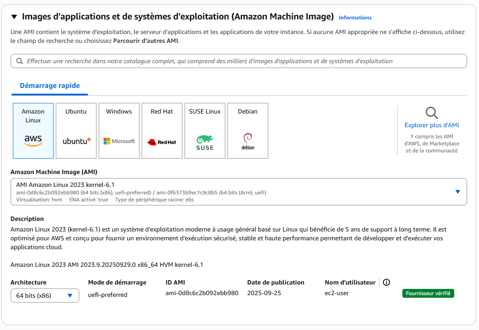Open the info icon next to Nom d'utilisateur
479x330 pixels.
(x=386, y=282)
